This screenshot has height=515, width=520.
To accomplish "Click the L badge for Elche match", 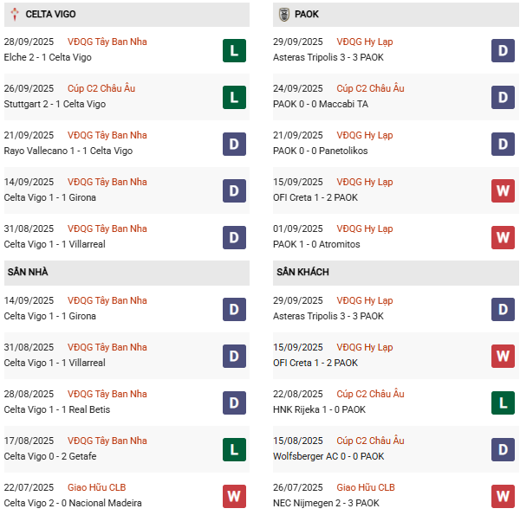I will (x=233, y=50).
